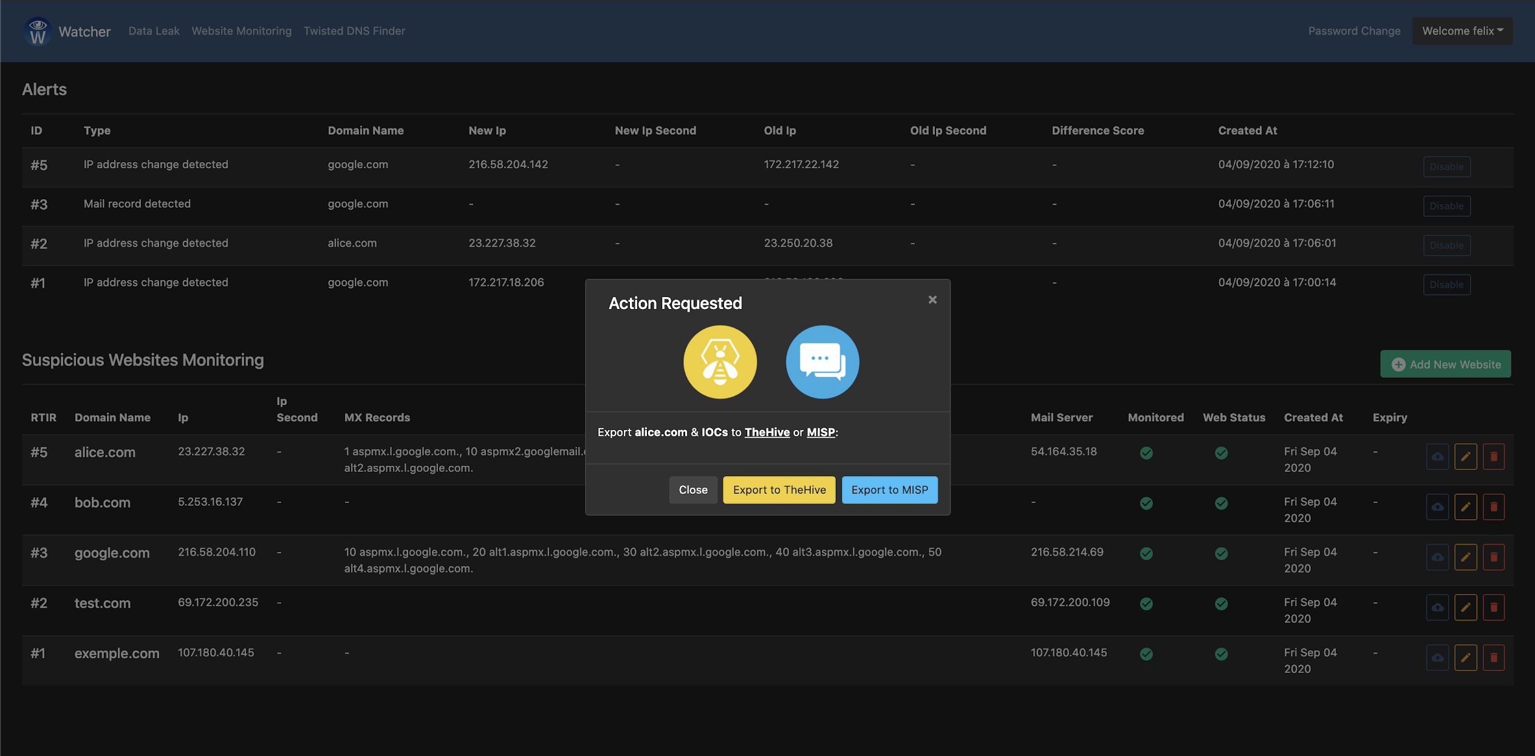
Task: Open Website Monitoring nav item
Action: pyautogui.click(x=241, y=31)
